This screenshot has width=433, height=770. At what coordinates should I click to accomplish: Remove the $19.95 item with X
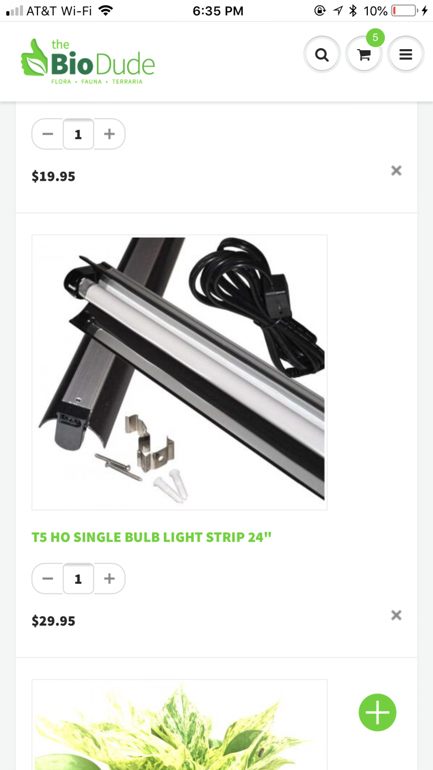point(396,171)
